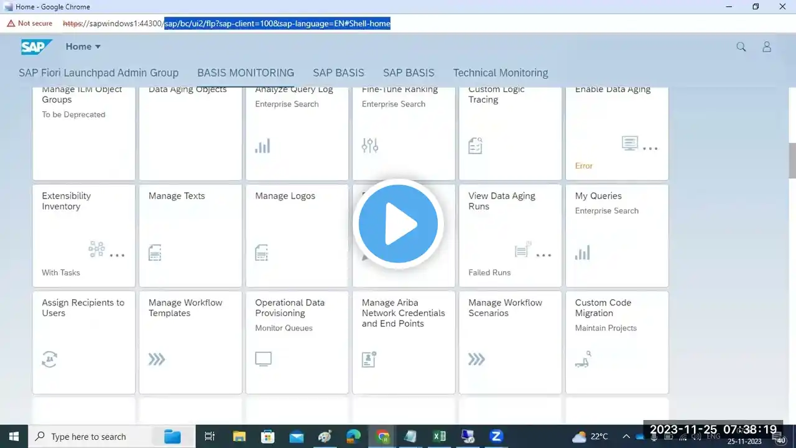Open the Manage ILM Object Groups tile
The height and width of the screenshot is (448, 796).
pyautogui.click(x=84, y=134)
